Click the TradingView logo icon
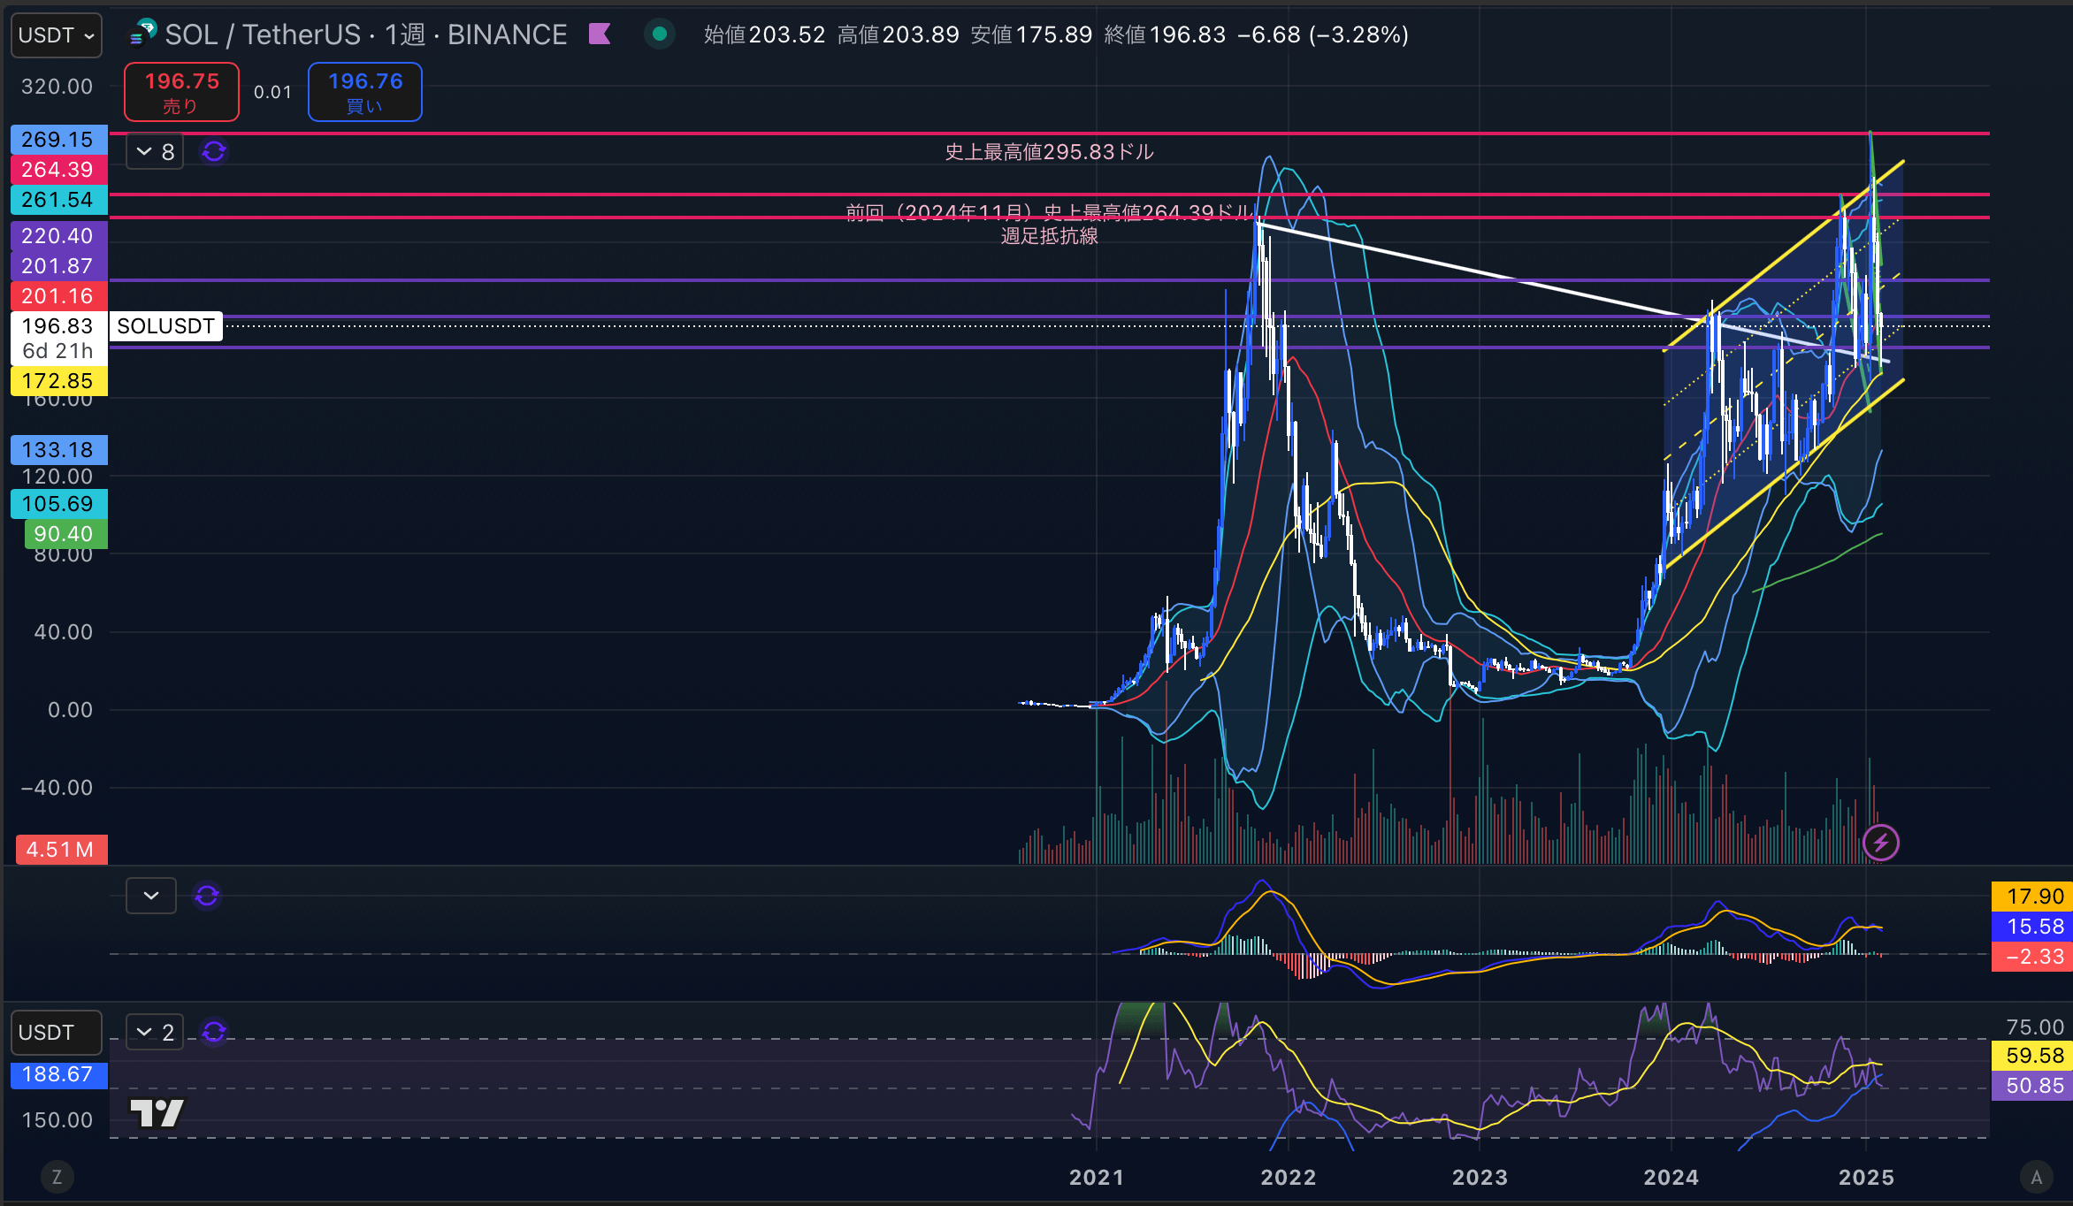The image size is (2073, 1206). pyautogui.click(x=157, y=1112)
